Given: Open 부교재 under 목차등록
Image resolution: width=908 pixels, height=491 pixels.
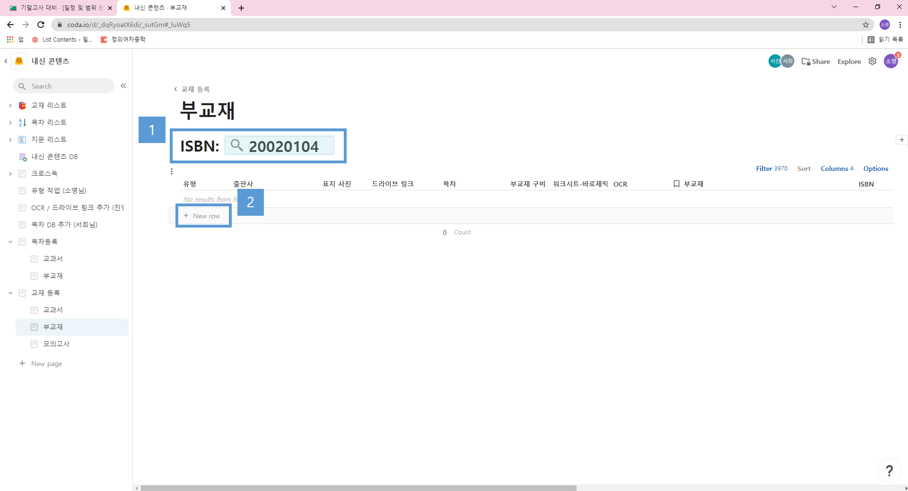Looking at the screenshot, I should (x=53, y=276).
